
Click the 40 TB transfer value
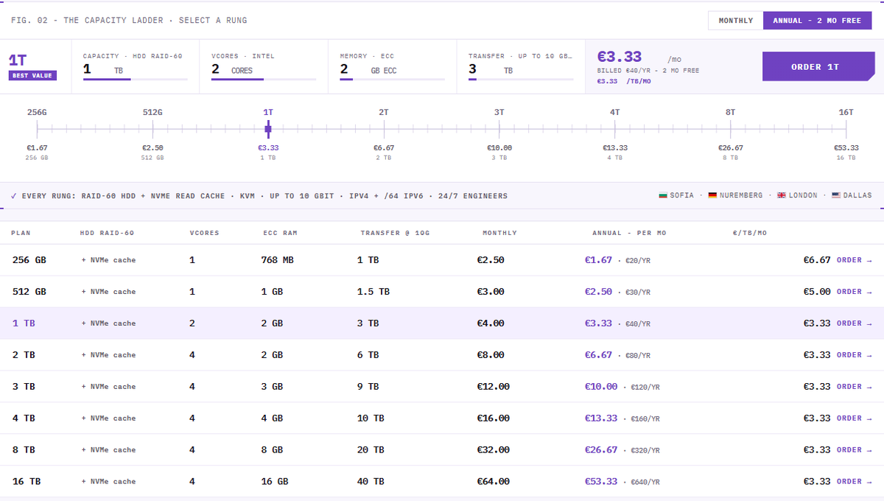(x=371, y=482)
